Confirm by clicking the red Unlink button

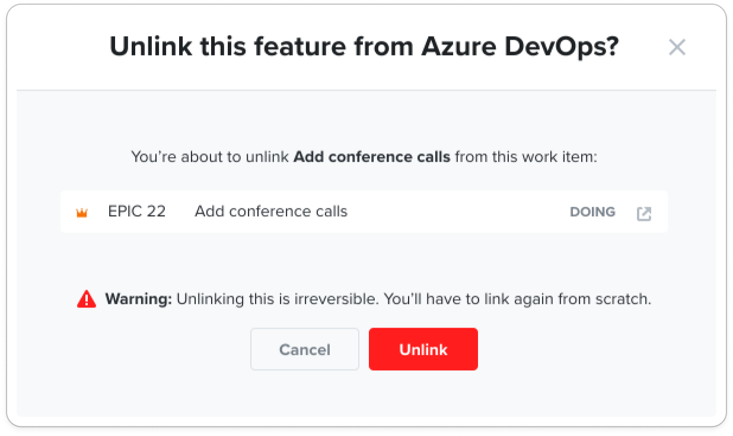point(423,350)
